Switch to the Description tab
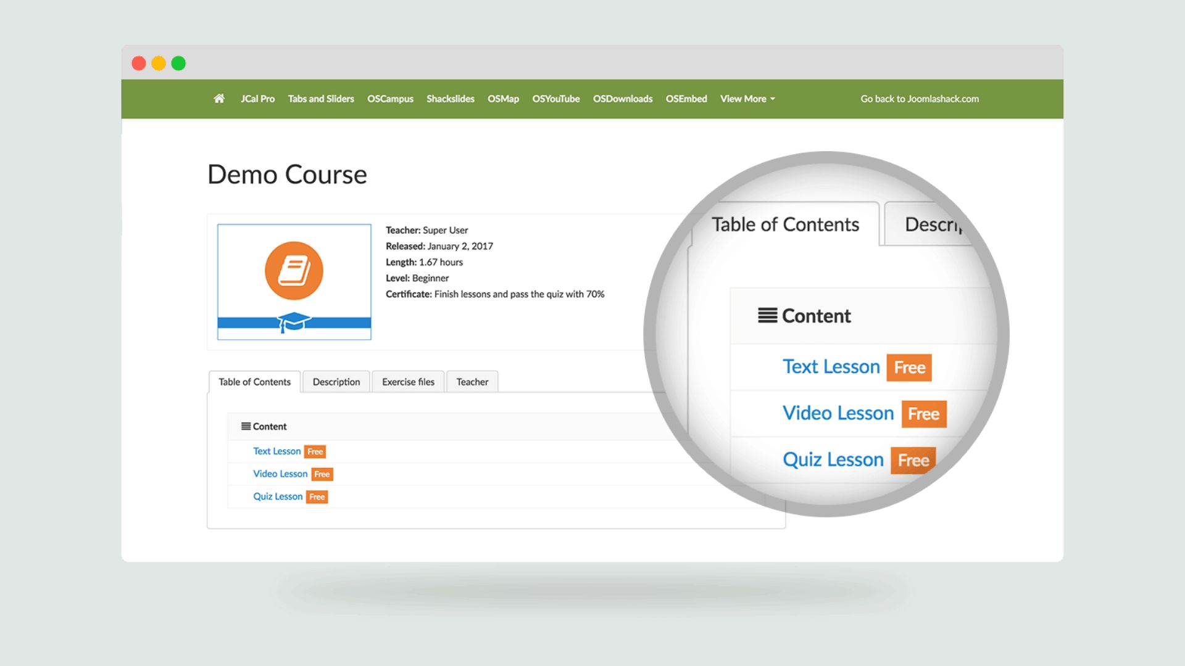This screenshot has width=1185, height=666. pos(336,382)
